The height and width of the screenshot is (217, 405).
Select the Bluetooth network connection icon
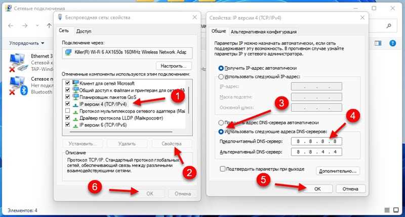click(x=17, y=86)
